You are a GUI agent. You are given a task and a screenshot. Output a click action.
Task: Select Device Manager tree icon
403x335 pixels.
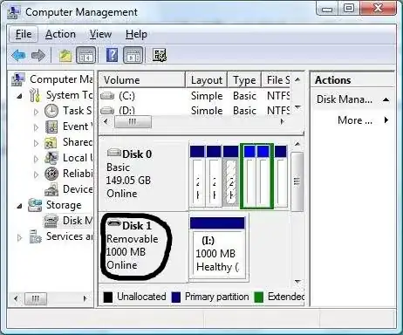pyautogui.click(x=51, y=189)
